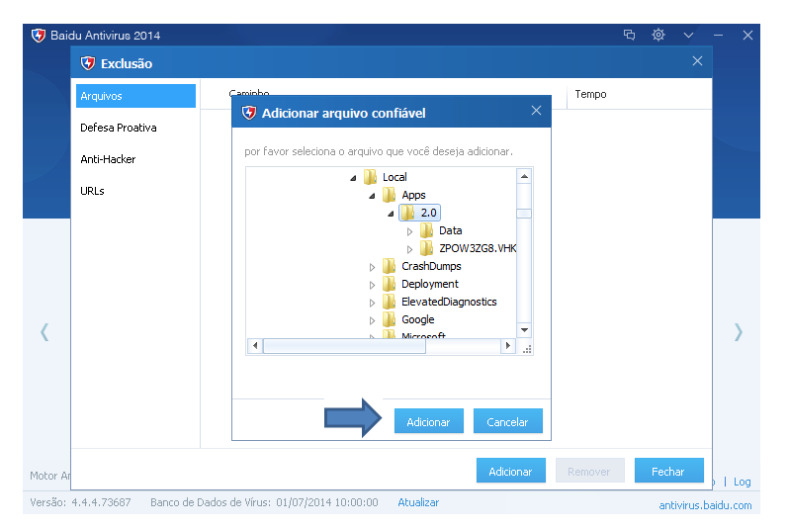Select the ElevatedDiagnostics folder
The image size is (789, 529).
coord(449,302)
